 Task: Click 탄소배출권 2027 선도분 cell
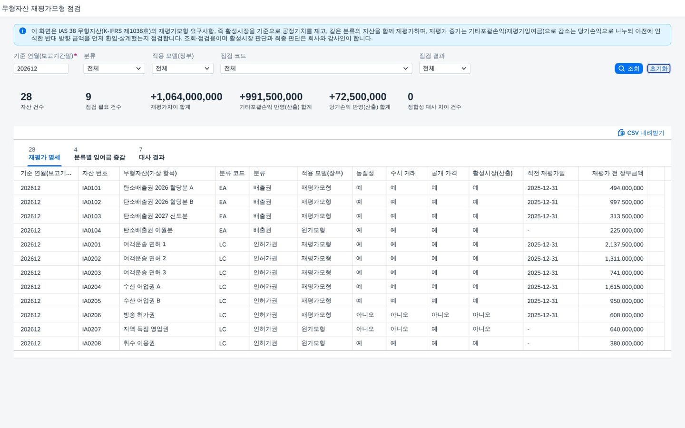pos(167,216)
